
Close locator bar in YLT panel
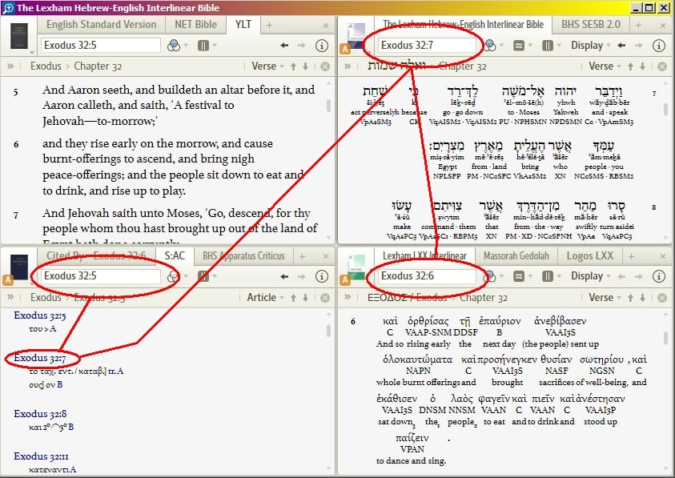(x=325, y=66)
